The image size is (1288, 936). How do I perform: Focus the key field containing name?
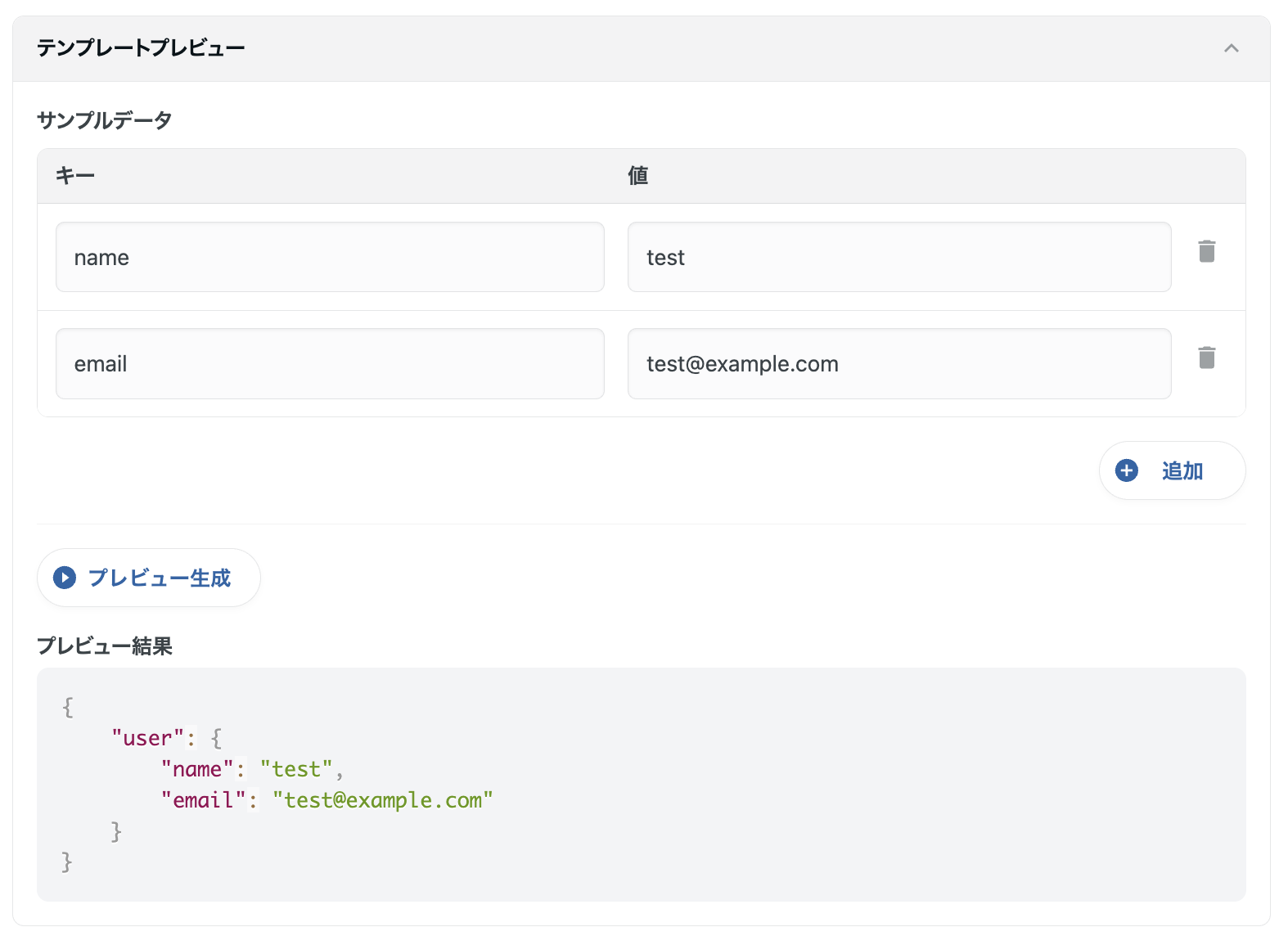(x=330, y=257)
